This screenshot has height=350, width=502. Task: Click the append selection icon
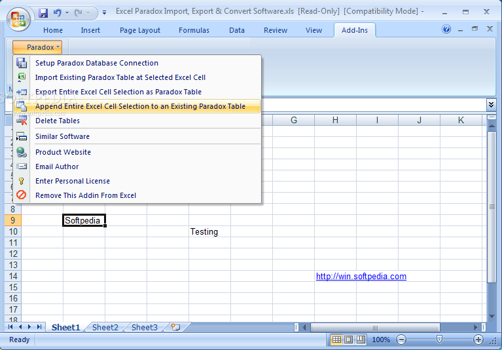22,106
